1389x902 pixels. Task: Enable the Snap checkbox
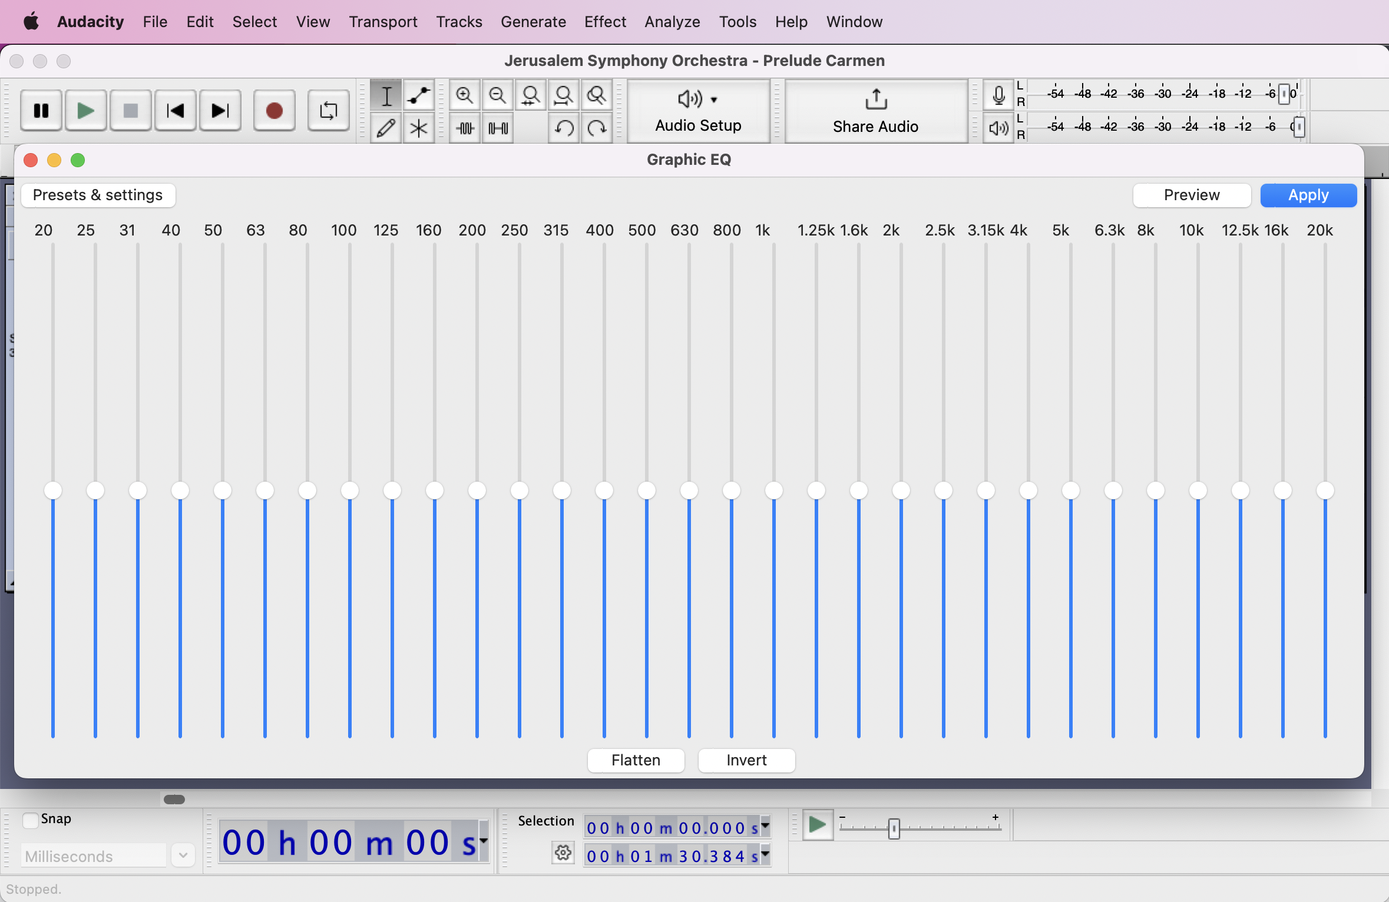[31, 820]
